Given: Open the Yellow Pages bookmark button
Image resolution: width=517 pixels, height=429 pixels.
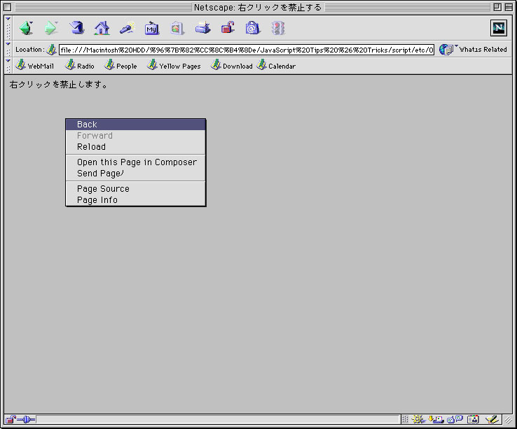Looking at the screenshot, I should (174, 66).
